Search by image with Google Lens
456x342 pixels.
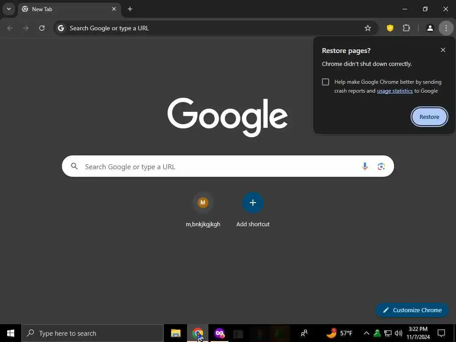click(381, 167)
